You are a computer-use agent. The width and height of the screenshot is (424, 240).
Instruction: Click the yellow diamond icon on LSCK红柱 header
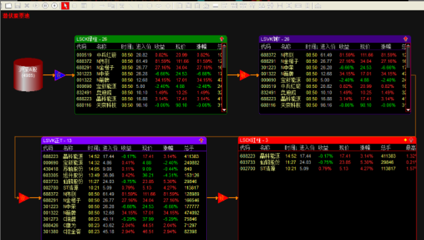(x=405, y=140)
